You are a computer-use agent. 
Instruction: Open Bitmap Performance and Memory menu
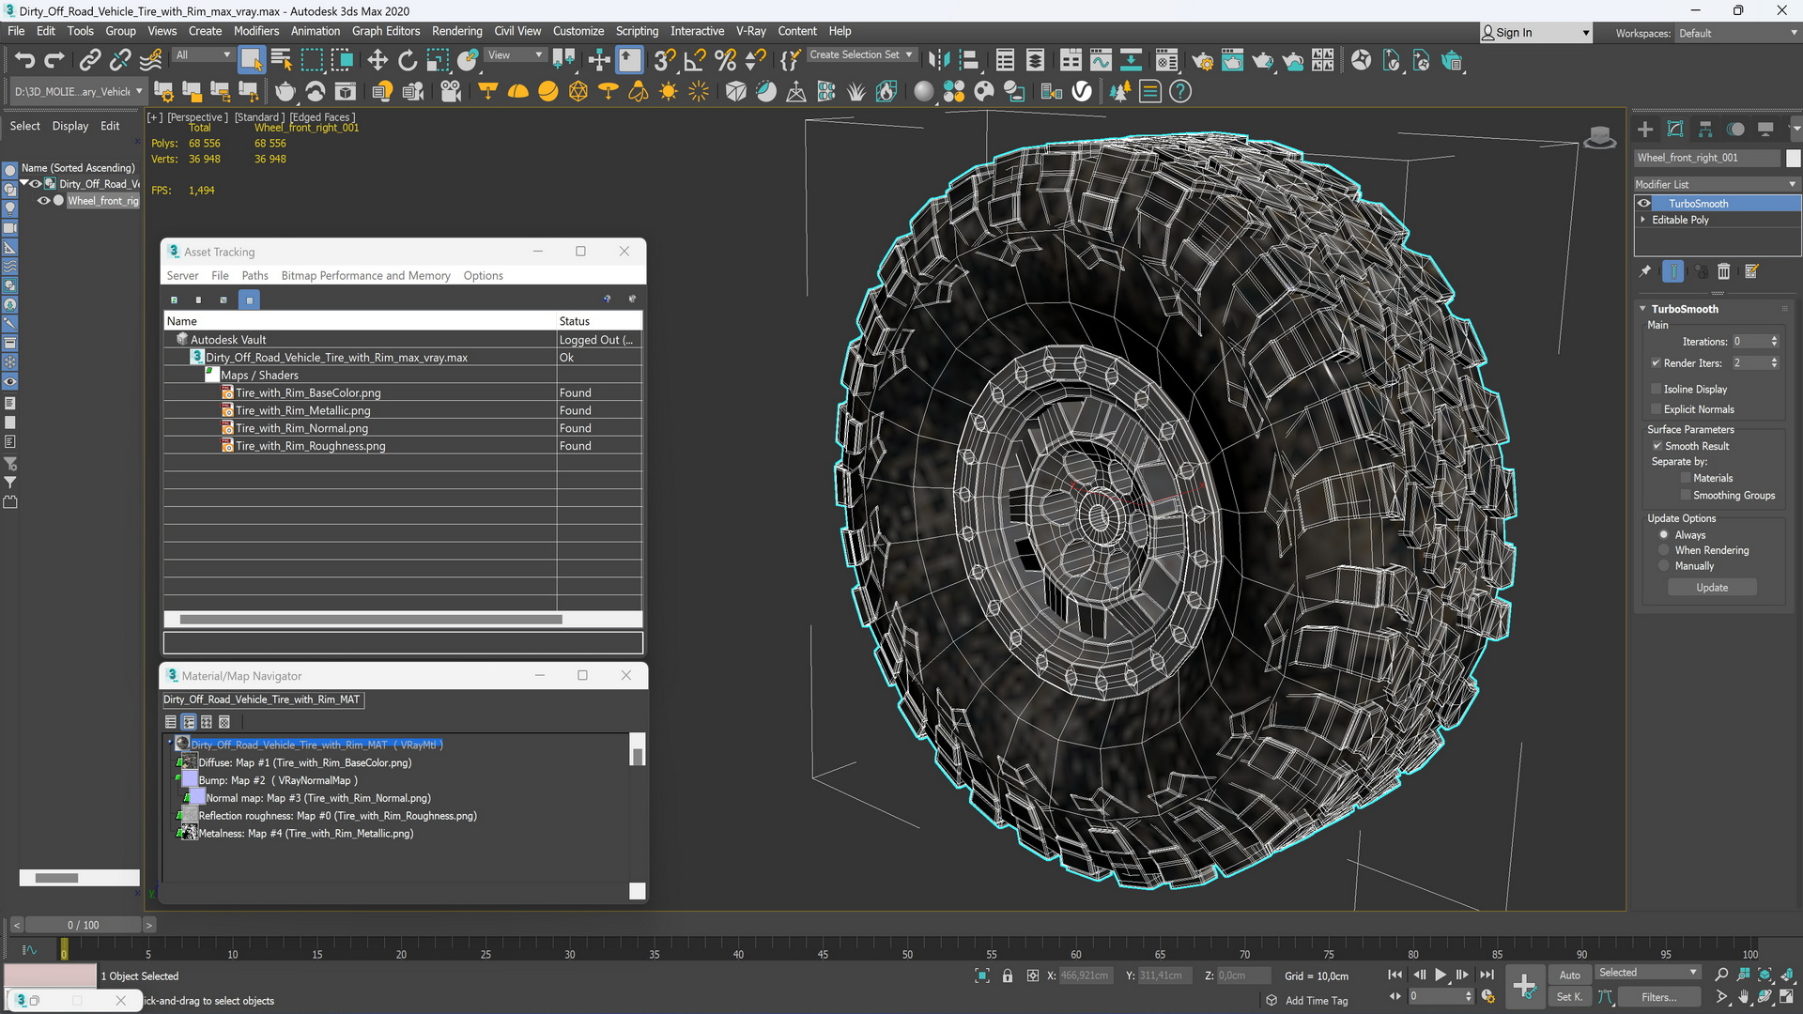pos(365,275)
